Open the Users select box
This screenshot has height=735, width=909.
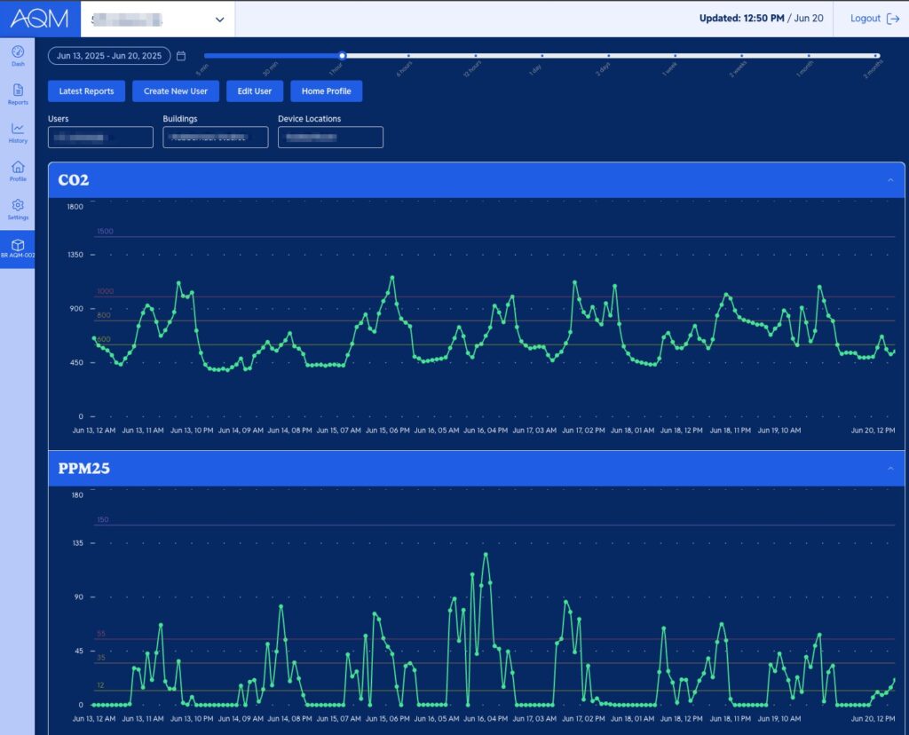point(100,138)
